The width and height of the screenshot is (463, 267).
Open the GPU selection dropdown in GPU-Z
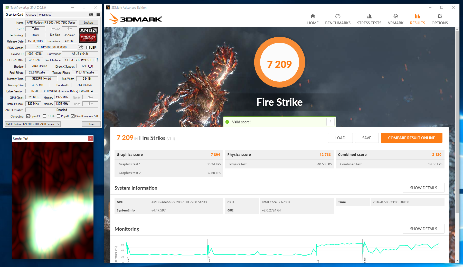33,124
